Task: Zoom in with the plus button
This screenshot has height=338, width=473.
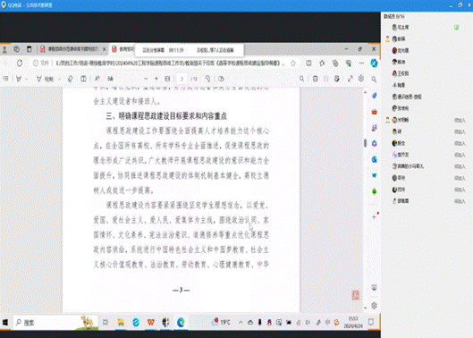Action: point(156,79)
